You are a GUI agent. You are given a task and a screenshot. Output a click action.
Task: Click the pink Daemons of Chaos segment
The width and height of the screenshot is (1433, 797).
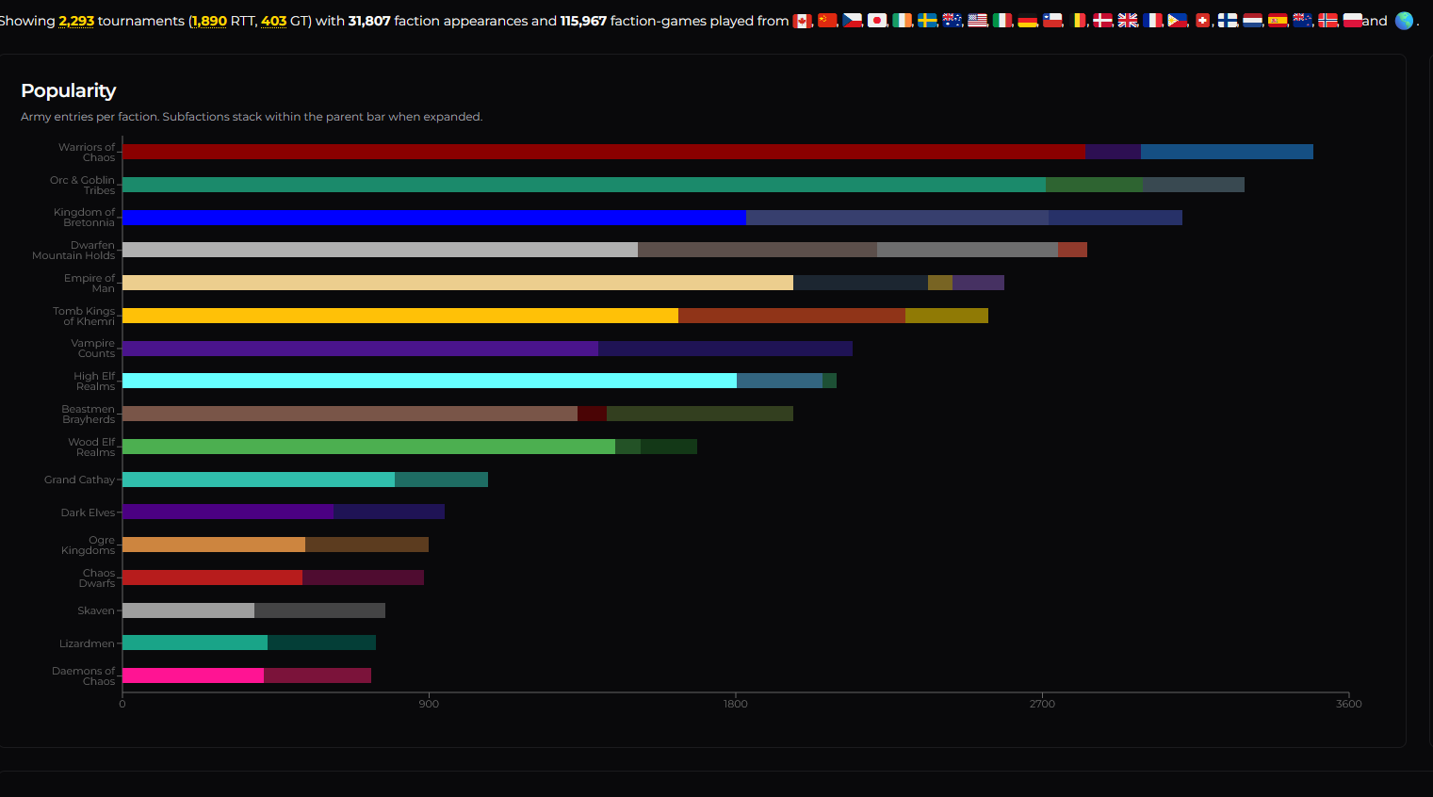point(193,675)
